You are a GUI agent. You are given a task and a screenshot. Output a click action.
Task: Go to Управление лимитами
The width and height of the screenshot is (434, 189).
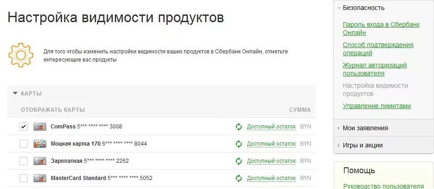(x=377, y=106)
